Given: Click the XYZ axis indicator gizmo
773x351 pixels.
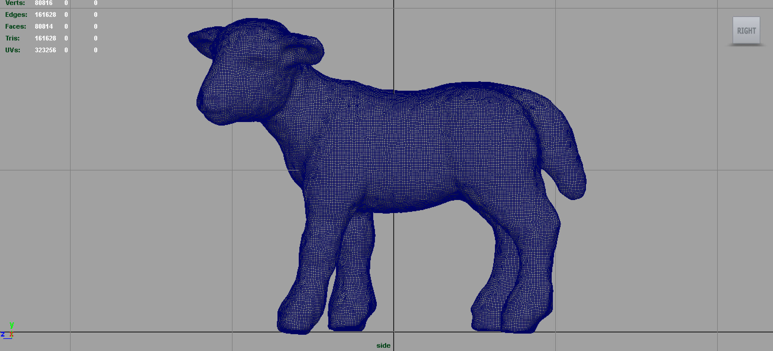Looking at the screenshot, I should 7,330.
